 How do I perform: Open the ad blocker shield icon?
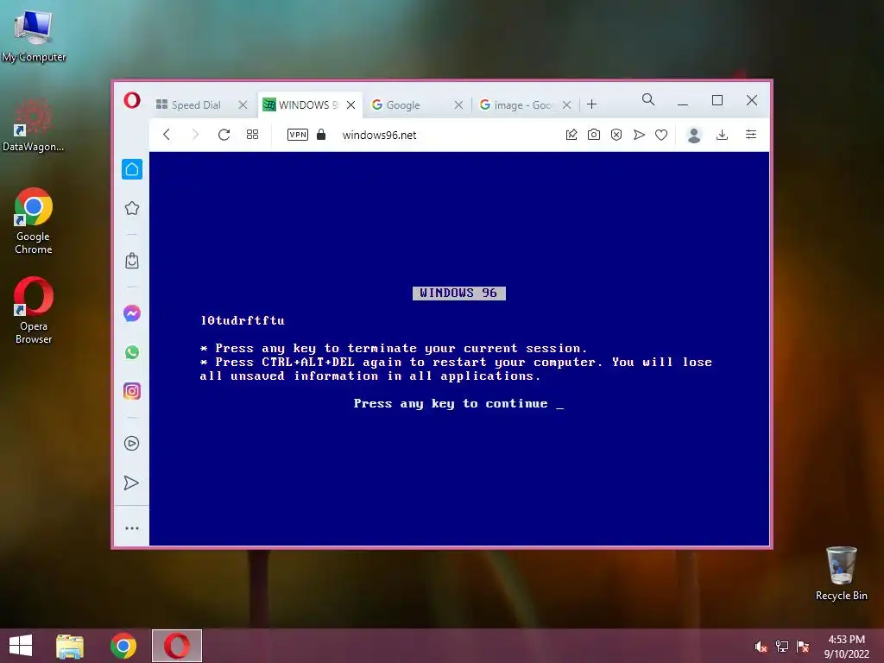click(x=616, y=134)
